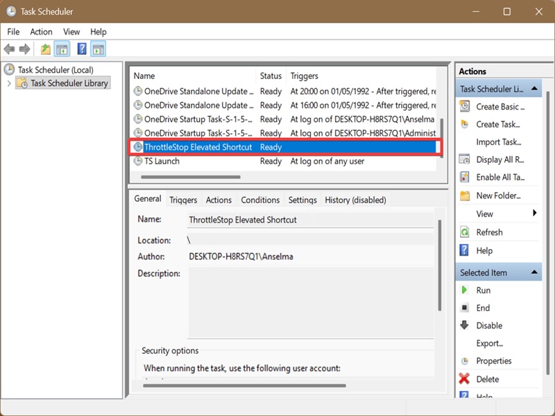Click the Task Scheduler title bar app icon
Viewport: 555px width, 416px height.
point(11,11)
